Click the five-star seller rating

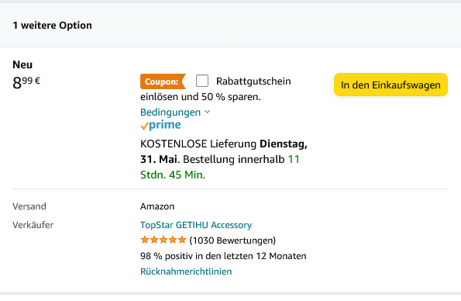[163, 240]
